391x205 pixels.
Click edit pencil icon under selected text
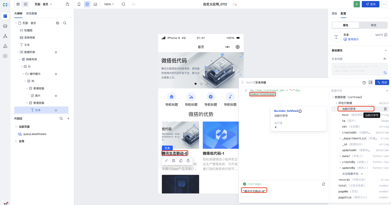coord(166,160)
